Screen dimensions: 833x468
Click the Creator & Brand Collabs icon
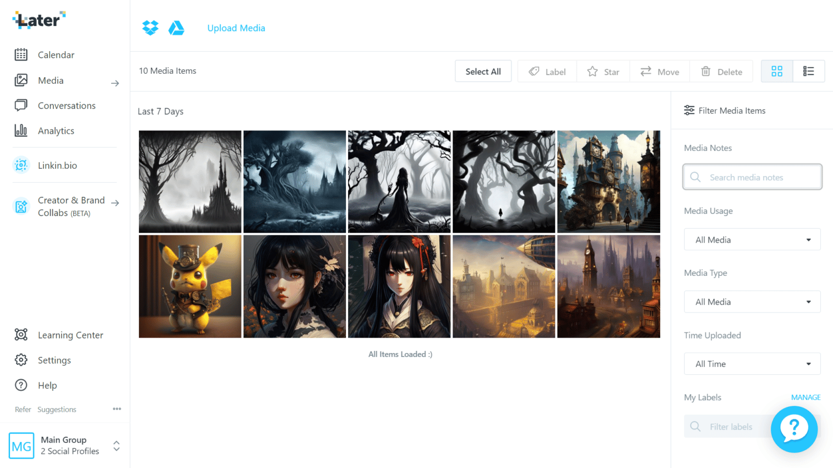click(21, 207)
